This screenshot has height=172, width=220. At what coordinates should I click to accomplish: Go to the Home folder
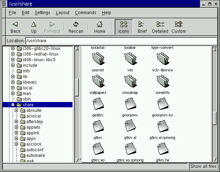pyautogui.click(x=100, y=27)
